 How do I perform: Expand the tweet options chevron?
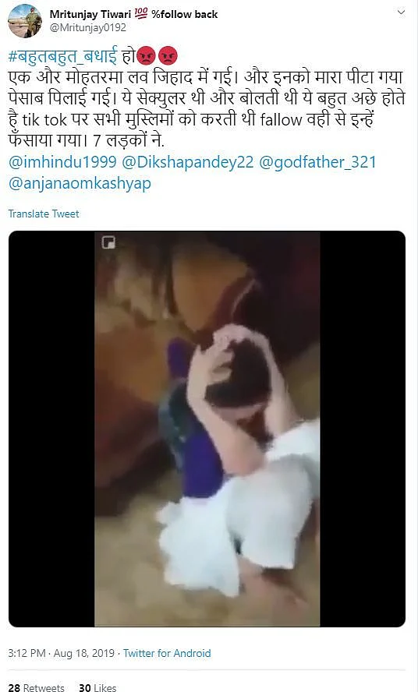(x=401, y=12)
